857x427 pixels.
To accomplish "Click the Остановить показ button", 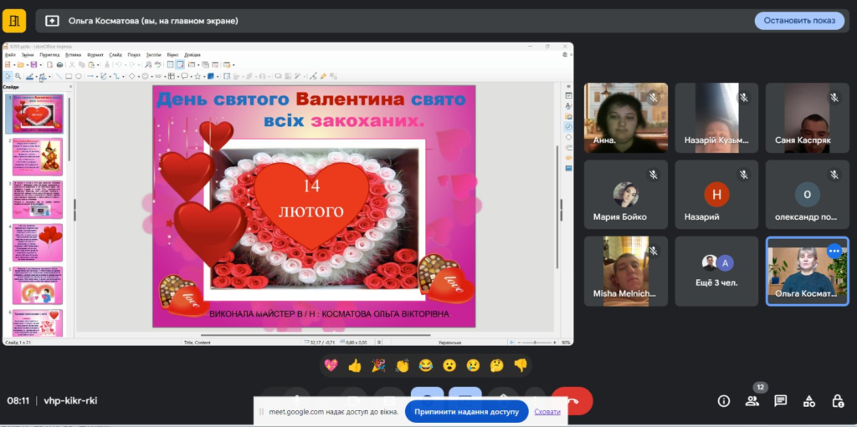I will click(x=799, y=21).
